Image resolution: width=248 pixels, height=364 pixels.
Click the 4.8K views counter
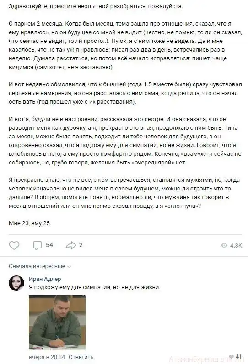(x=236, y=246)
